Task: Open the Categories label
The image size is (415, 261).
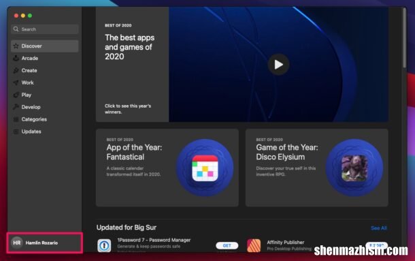Action: 34,119
